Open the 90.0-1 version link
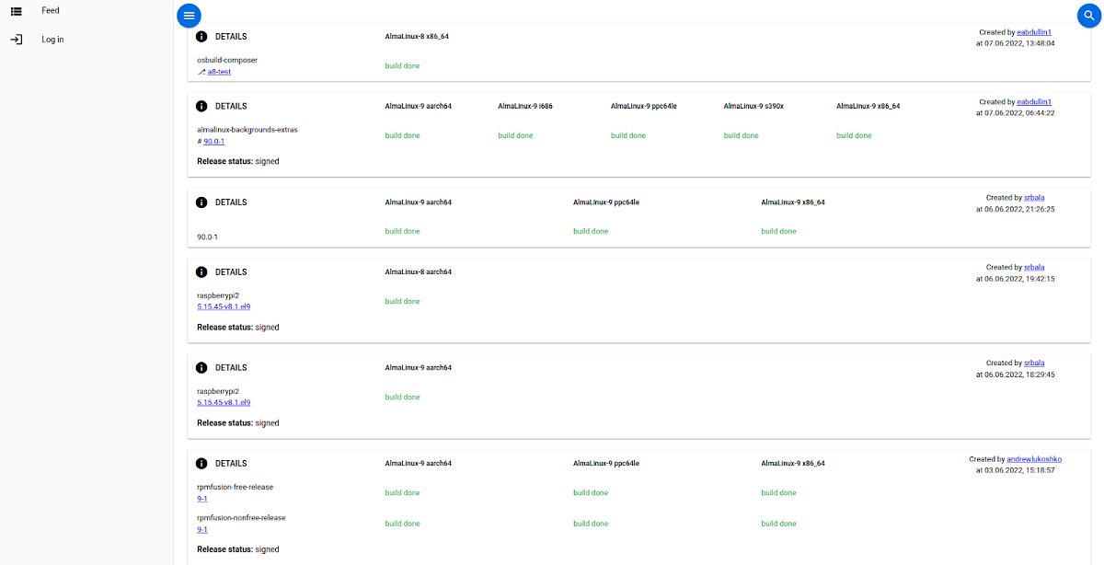 point(213,141)
